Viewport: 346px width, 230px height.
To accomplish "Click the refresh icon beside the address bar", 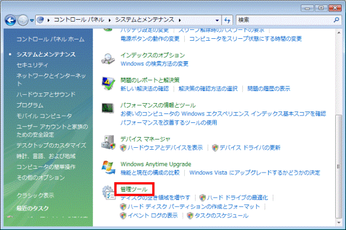I will (227, 20).
